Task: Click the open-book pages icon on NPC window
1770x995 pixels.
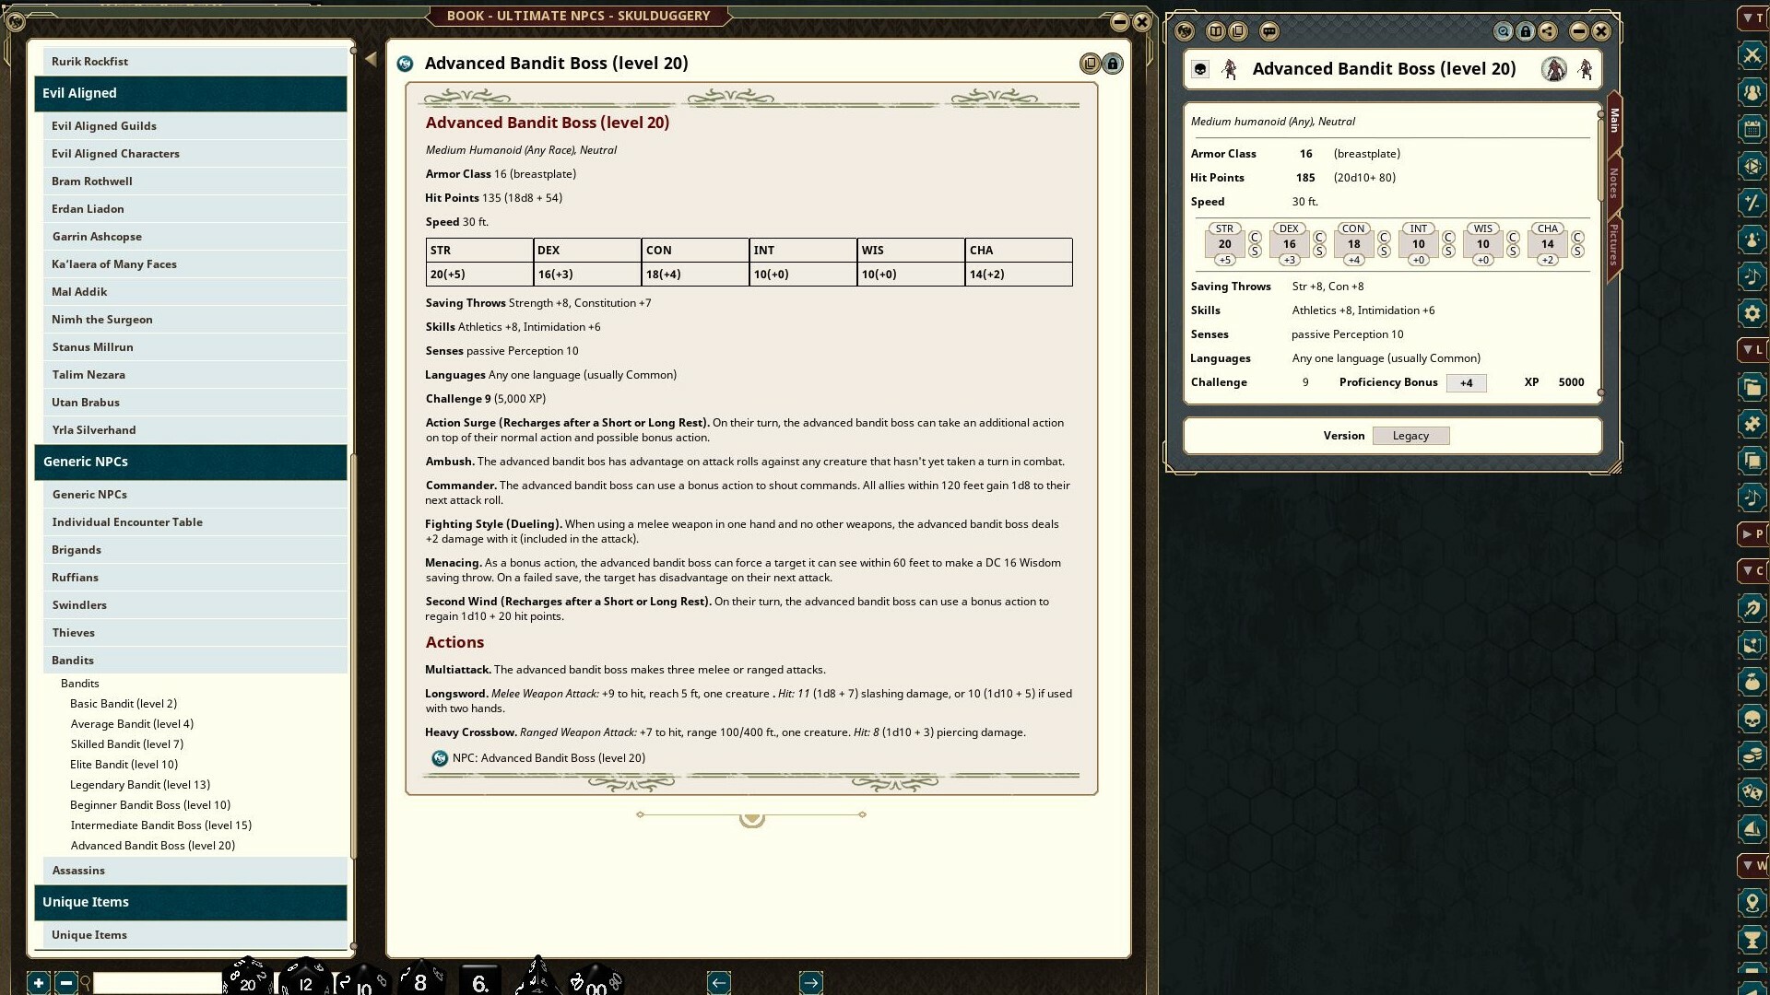Action: (x=1215, y=30)
